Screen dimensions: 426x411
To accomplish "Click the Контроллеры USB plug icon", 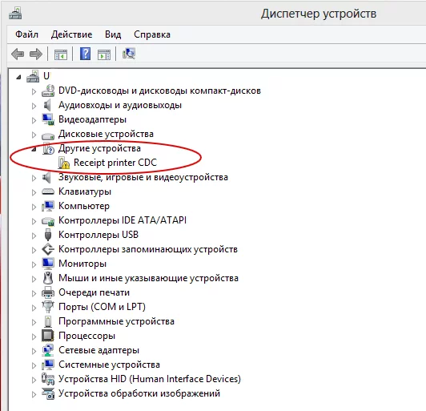I will click(48, 235).
